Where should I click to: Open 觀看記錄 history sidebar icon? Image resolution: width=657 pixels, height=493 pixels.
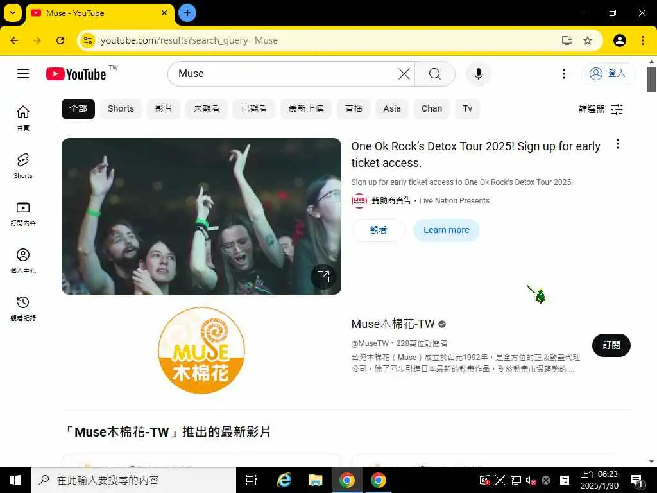(x=23, y=308)
